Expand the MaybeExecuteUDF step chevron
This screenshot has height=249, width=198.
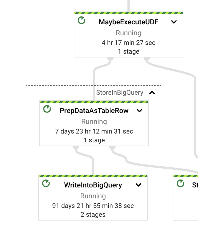tap(174, 22)
